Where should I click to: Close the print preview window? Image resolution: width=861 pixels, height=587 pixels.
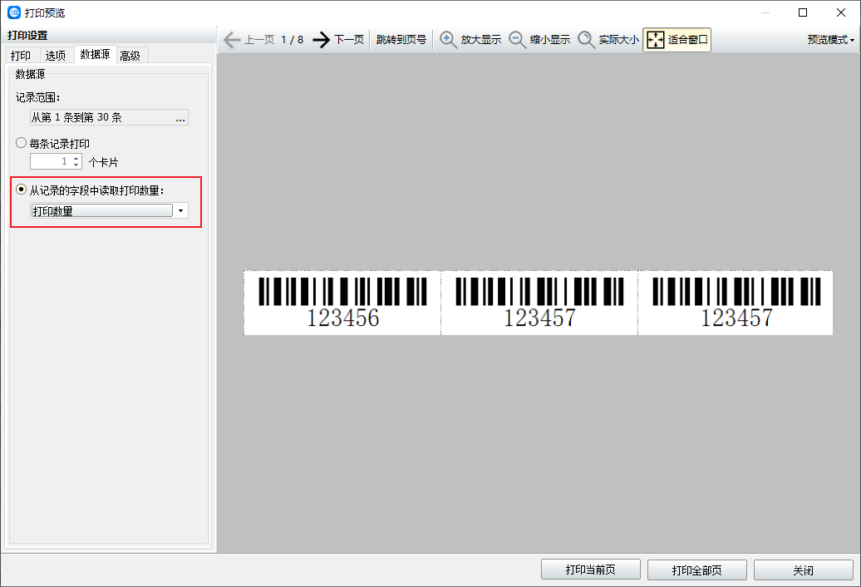point(841,12)
